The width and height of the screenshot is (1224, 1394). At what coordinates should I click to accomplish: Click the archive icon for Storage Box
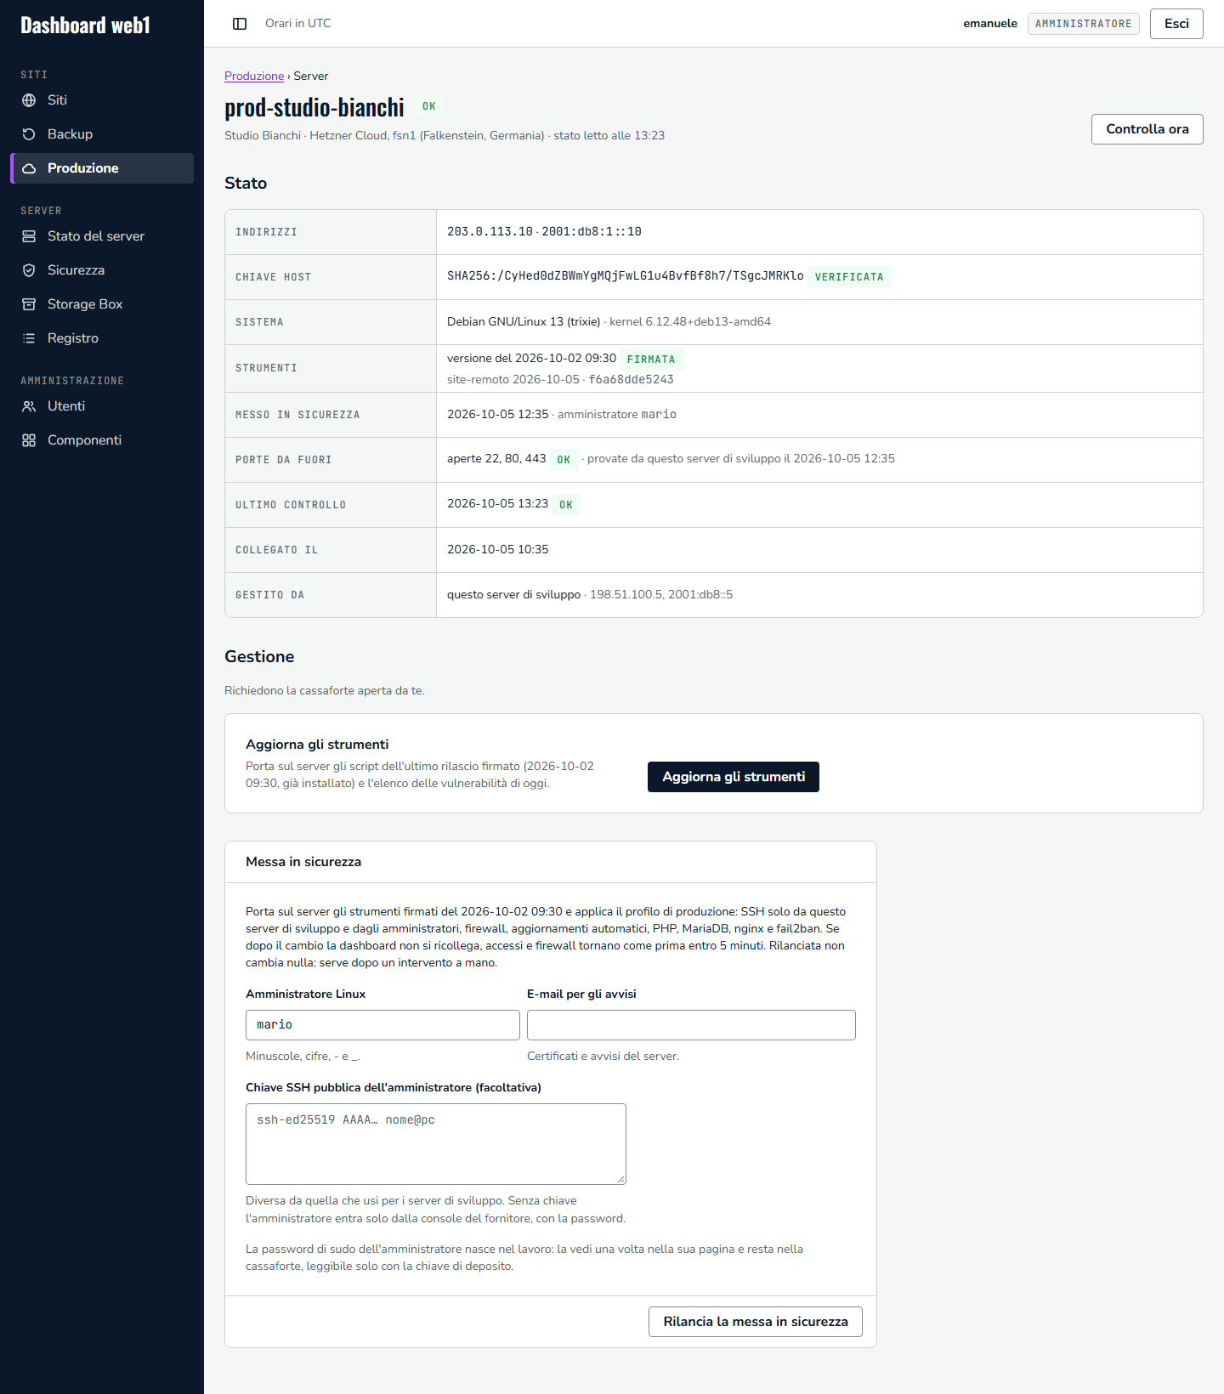pyautogui.click(x=29, y=304)
